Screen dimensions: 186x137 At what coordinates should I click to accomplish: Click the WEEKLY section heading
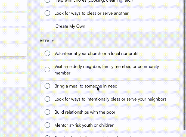point(47,41)
